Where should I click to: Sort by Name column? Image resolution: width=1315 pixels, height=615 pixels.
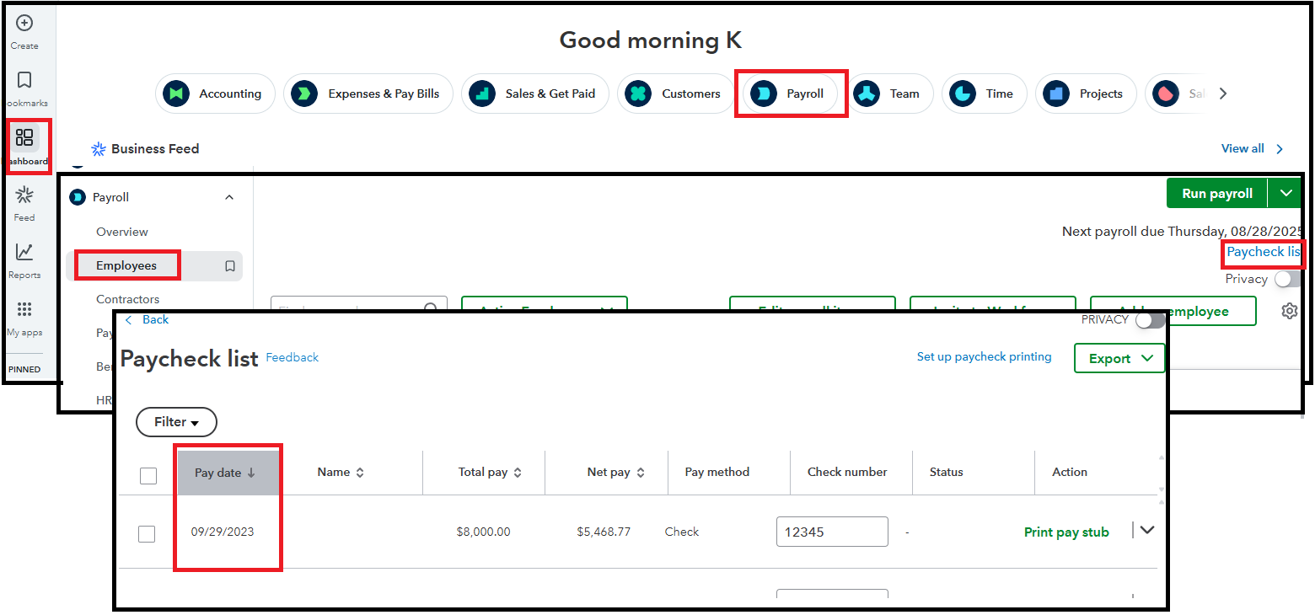click(x=341, y=473)
